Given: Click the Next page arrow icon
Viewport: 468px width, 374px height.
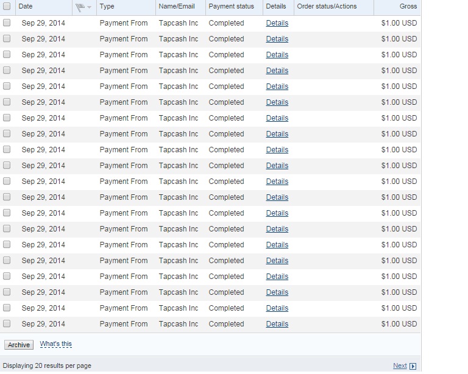Looking at the screenshot, I should click(413, 366).
